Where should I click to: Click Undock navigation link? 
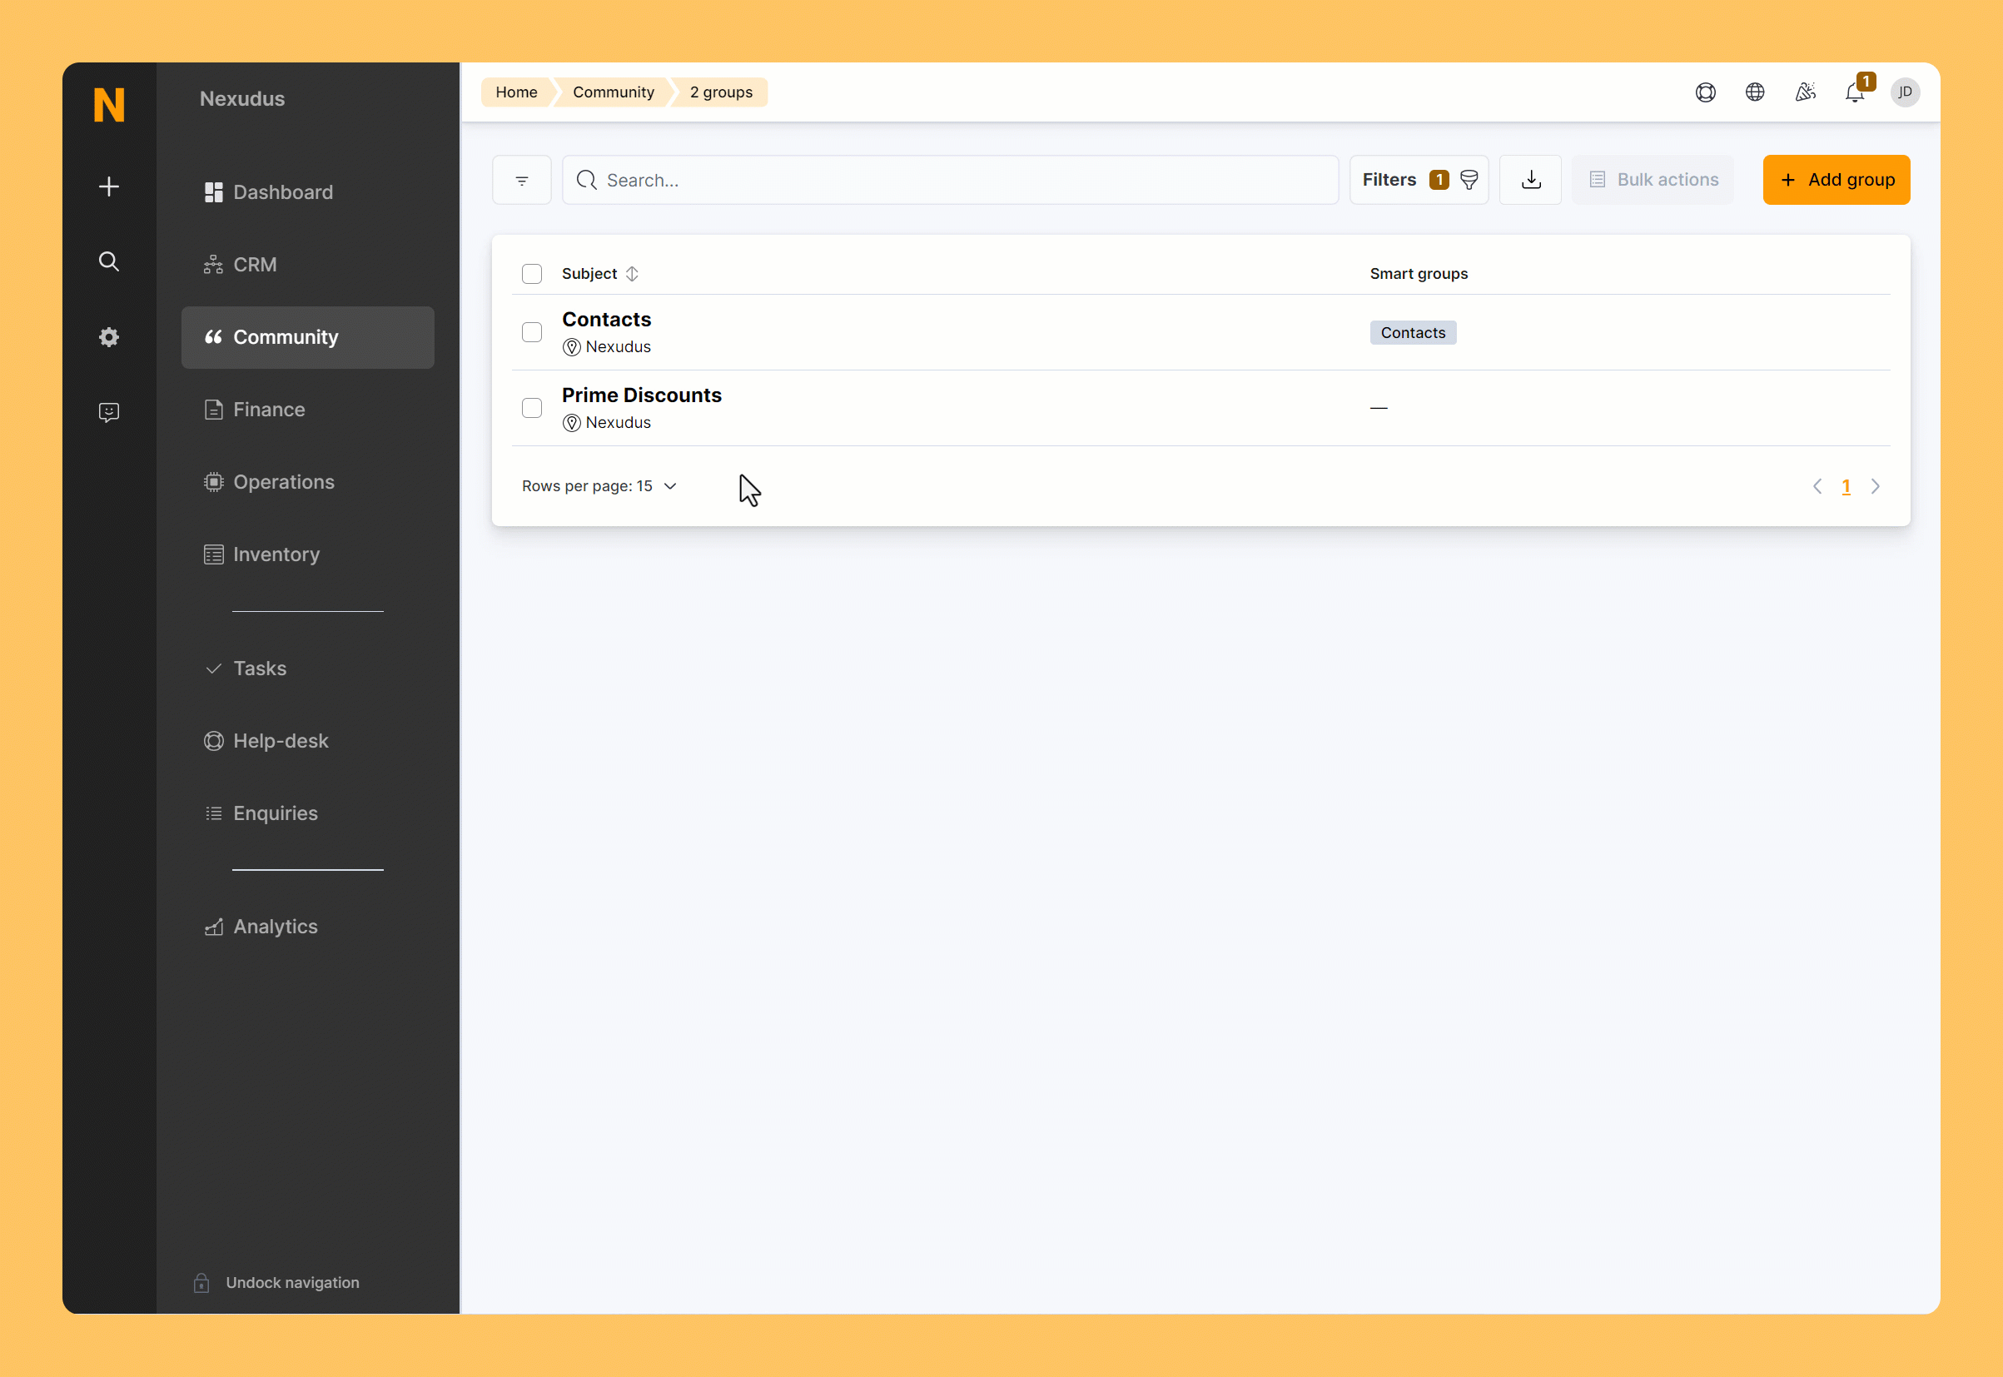click(292, 1283)
